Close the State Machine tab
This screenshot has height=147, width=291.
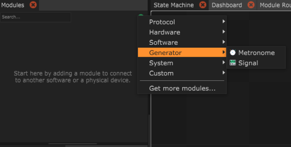click(x=203, y=5)
